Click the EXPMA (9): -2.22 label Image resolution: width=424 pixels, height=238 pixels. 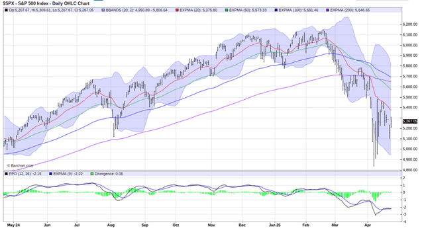(x=68, y=174)
